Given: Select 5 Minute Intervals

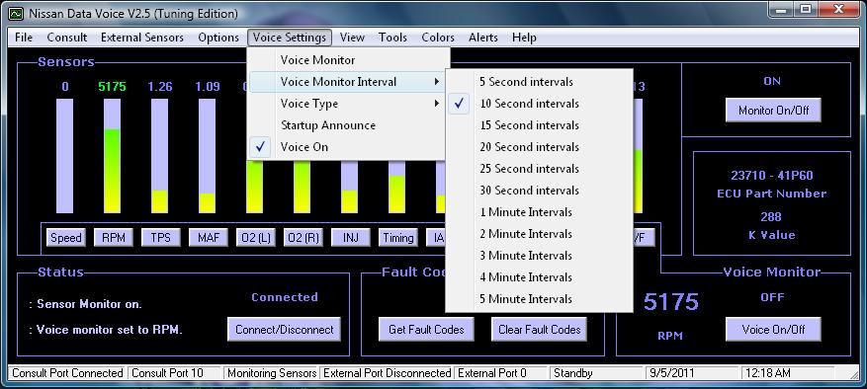Looking at the screenshot, I should [539, 299].
